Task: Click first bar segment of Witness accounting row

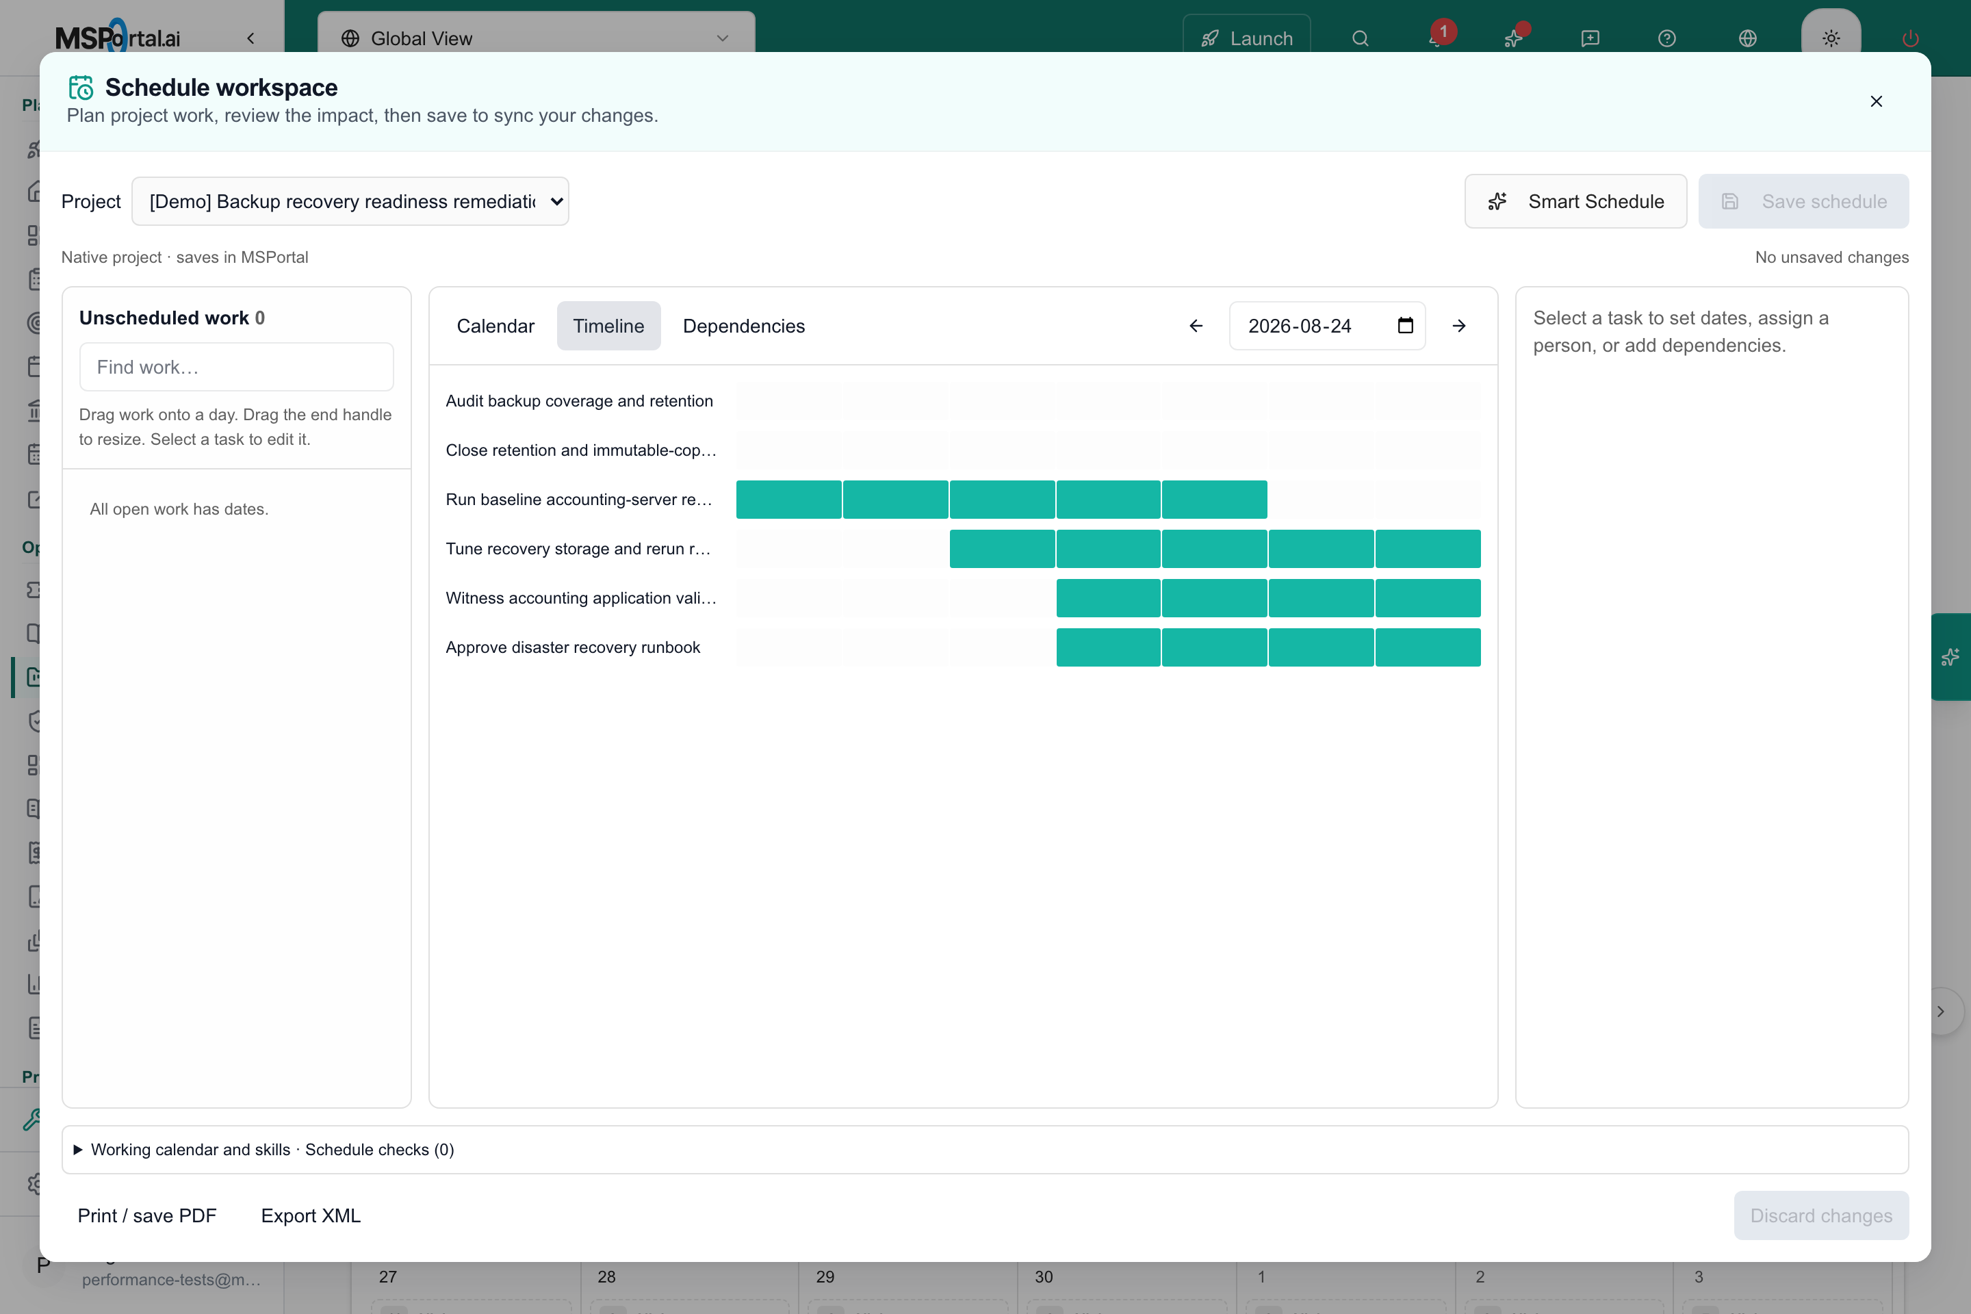Action: pyautogui.click(x=1108, y=598)
